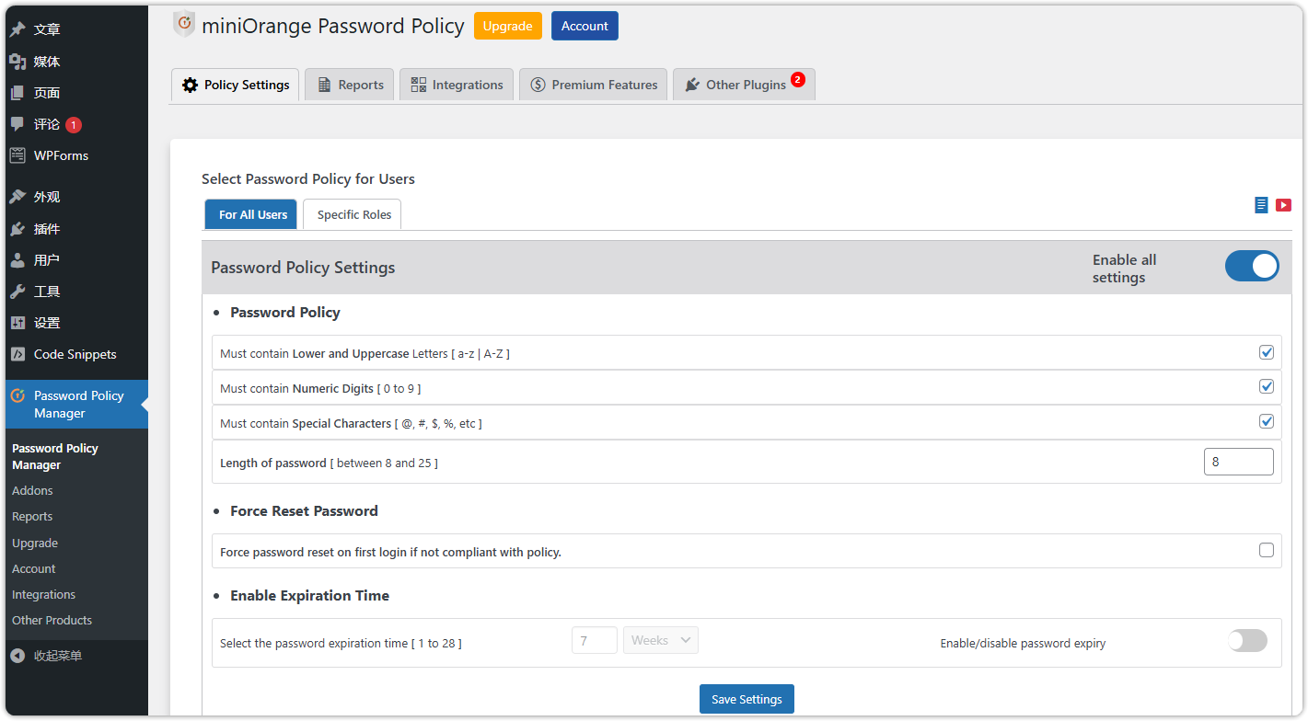The image size is (1308, 721).
Task: Open the Reports sidebar submenu link
Action: tap(32, 516)
